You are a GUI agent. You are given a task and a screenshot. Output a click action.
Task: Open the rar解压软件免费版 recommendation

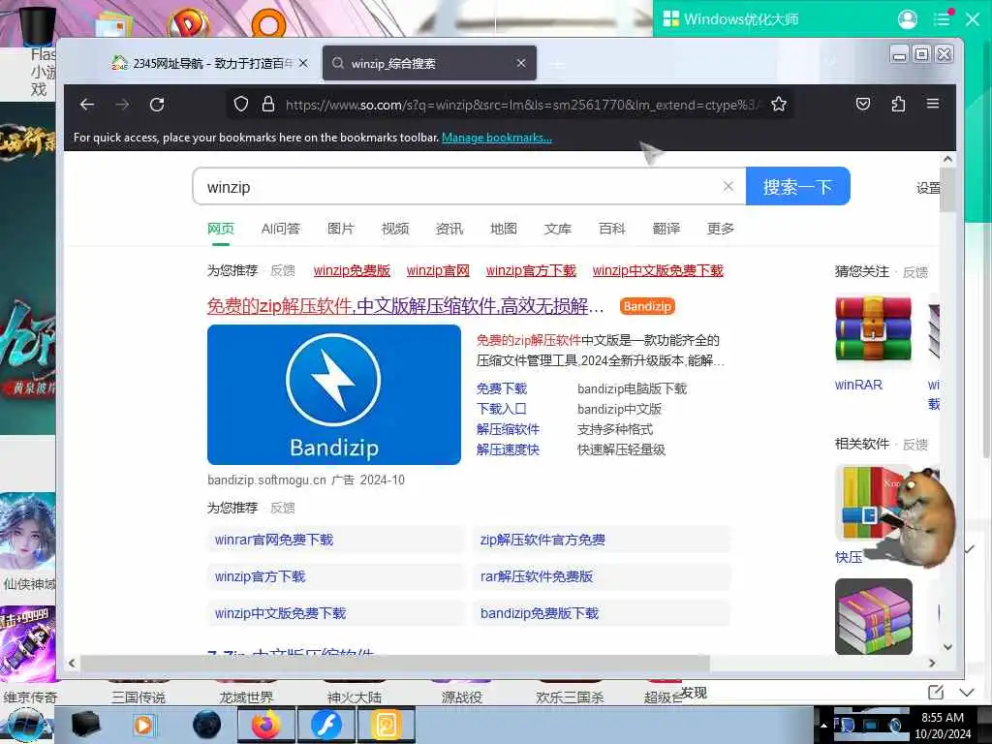click(602, 576)
